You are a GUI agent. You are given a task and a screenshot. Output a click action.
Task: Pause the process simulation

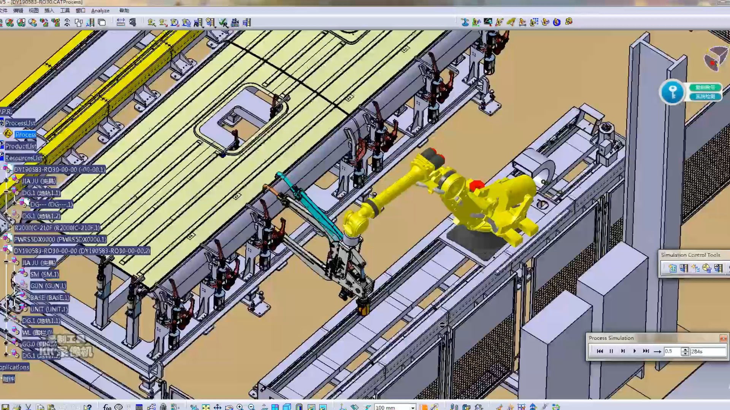click(x=611, y=351)
